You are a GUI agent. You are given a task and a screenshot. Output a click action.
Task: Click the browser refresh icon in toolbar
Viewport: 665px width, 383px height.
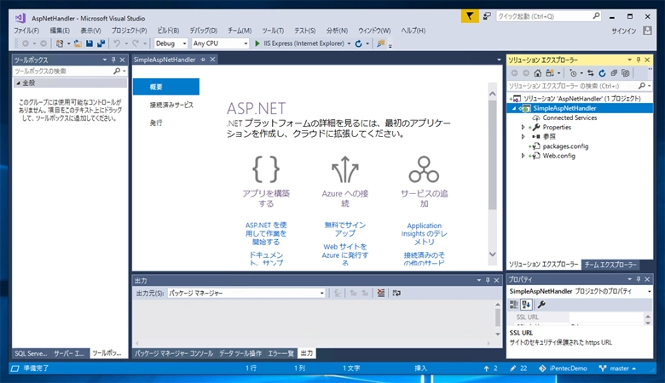pyautogui.click(x=358, y=43)
